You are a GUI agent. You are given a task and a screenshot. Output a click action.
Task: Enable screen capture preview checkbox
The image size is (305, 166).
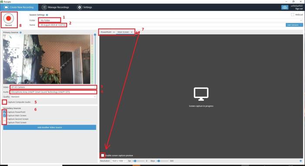pos(102,156)
